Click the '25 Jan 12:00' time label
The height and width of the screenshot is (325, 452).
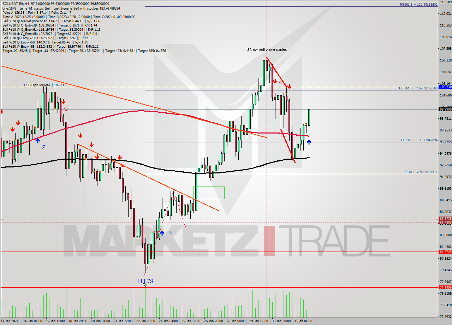pos(191,321)
